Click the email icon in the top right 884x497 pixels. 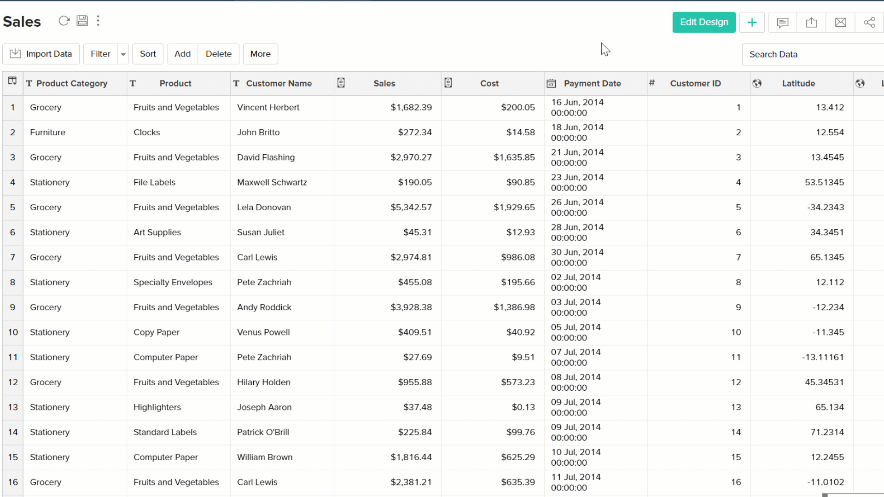pyautogui.click(x=840, y=22)
